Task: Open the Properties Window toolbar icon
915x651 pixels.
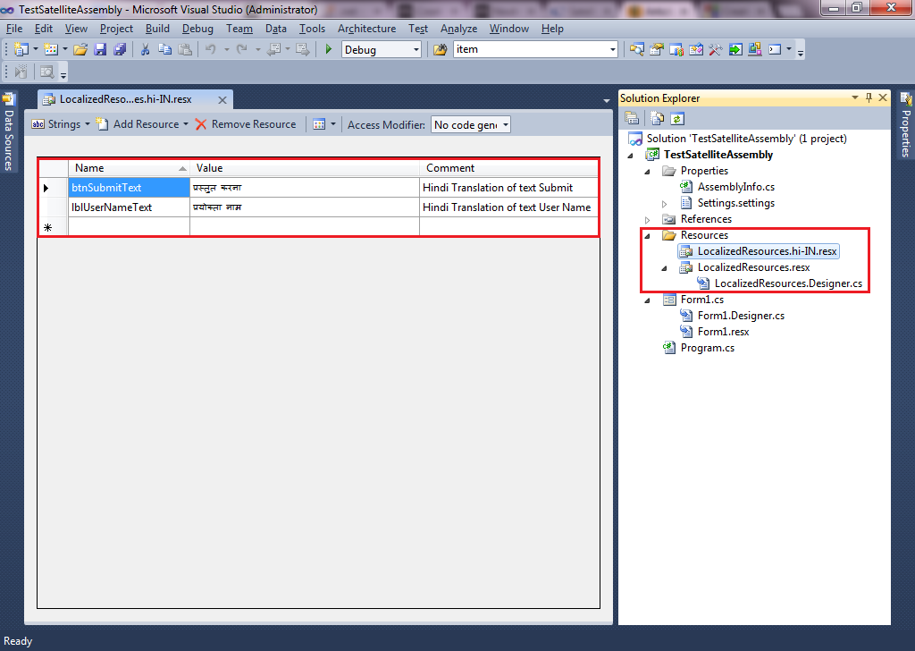Action: (657, 49)
